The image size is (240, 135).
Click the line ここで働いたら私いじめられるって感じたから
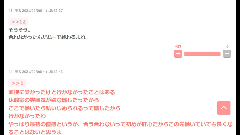coord(64,108)
